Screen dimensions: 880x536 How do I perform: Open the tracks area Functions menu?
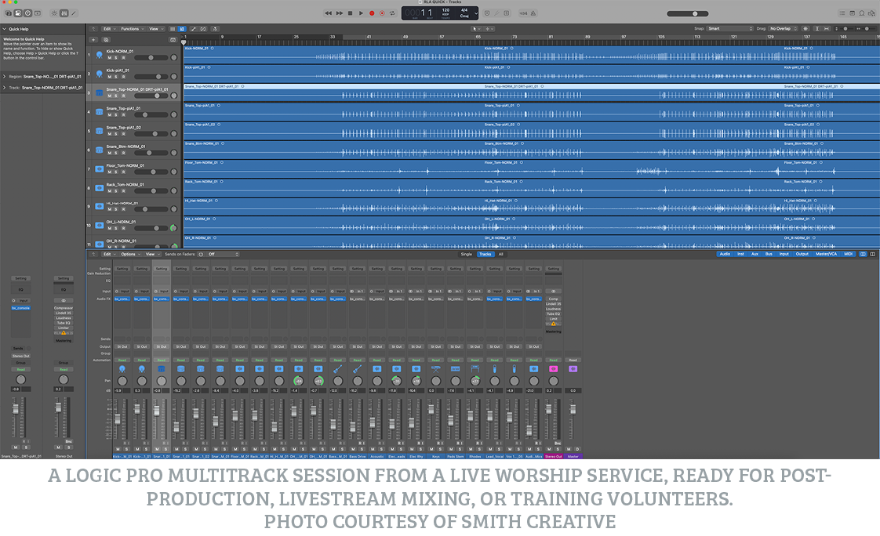[130, 29]
